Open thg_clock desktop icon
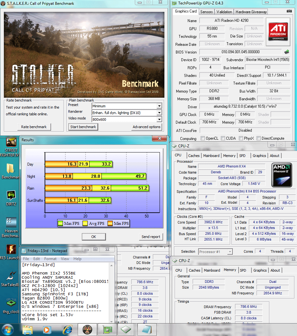This screenshot has height=336, width=297. pos(11,306)
